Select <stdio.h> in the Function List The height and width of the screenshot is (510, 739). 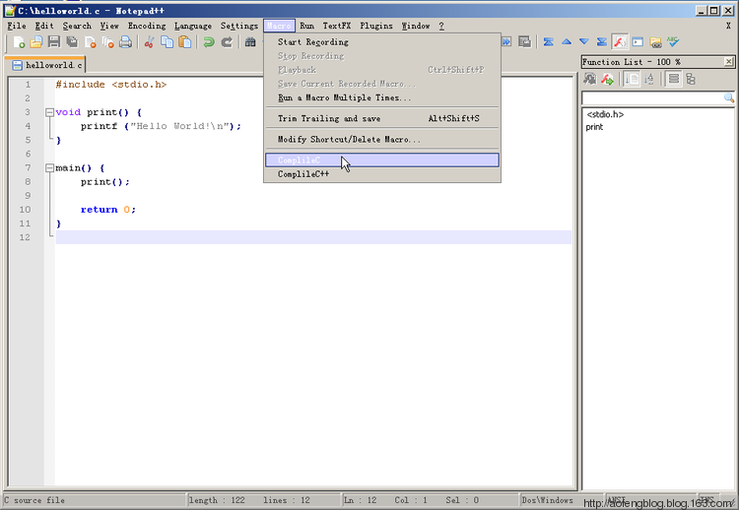click(605, 114)
